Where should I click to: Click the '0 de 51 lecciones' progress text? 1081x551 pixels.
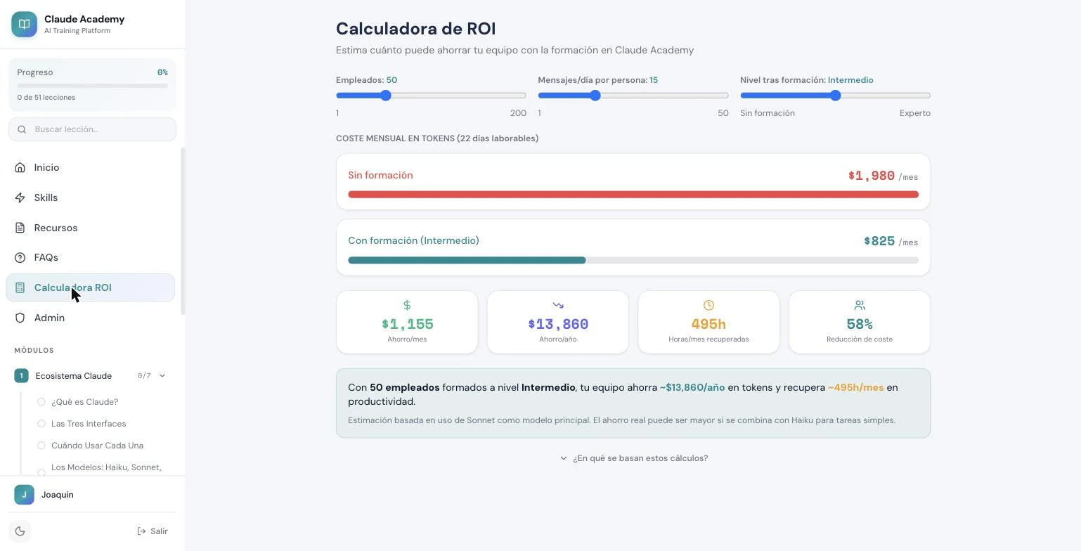click(x=46, y=98)
